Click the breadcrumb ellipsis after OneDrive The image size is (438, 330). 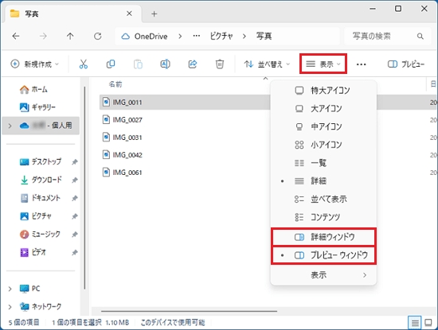tap(197, 36)
